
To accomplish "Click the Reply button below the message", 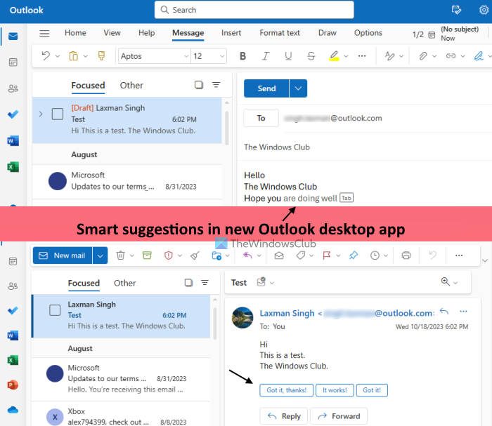I will [284, 416].
